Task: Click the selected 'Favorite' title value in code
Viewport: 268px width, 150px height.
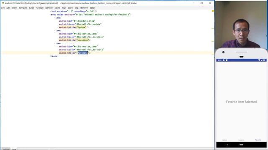Action: pyautogui.click(x=83, y=53)
